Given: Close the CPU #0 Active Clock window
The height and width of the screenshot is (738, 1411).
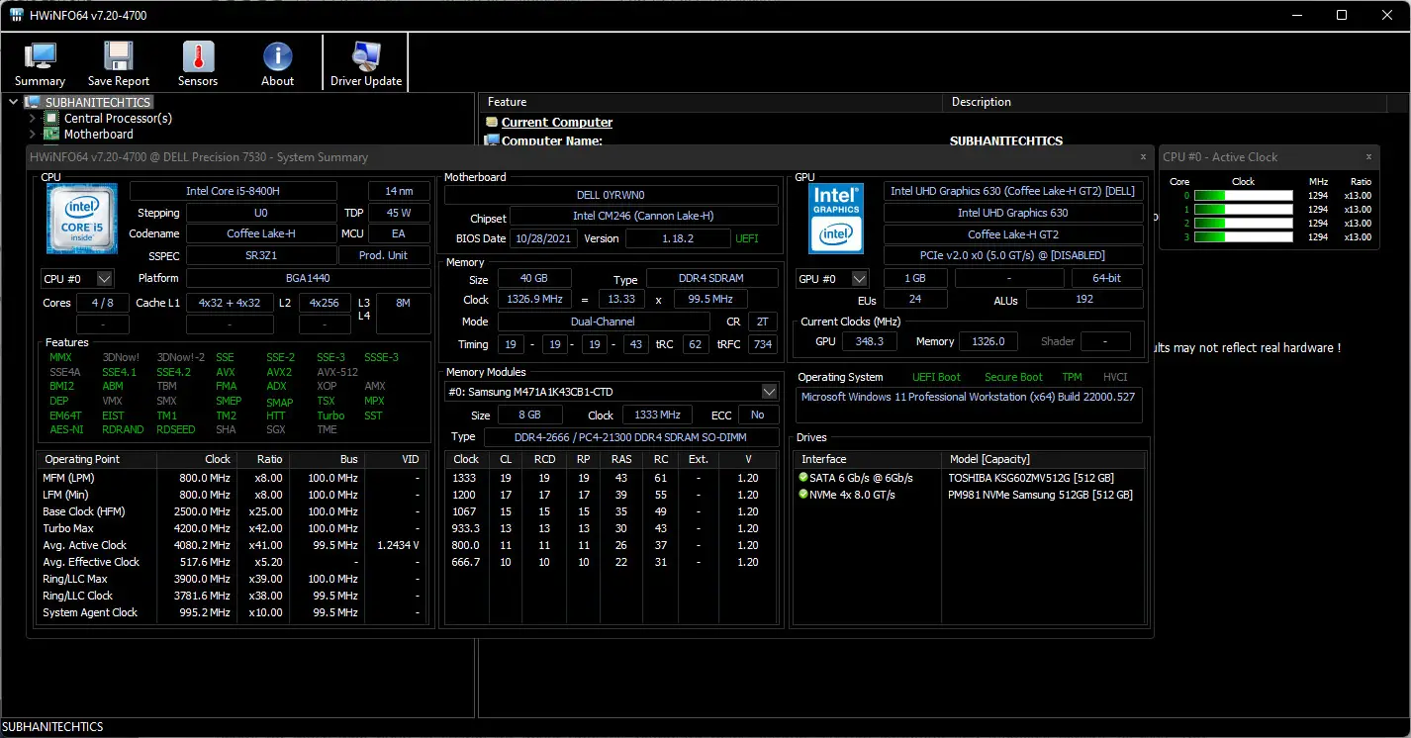Looking at the screenshot, I should click(1369, 156).
